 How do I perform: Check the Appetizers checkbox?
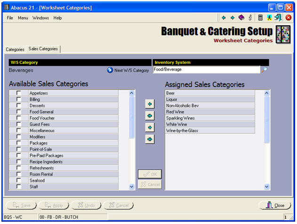18,93
